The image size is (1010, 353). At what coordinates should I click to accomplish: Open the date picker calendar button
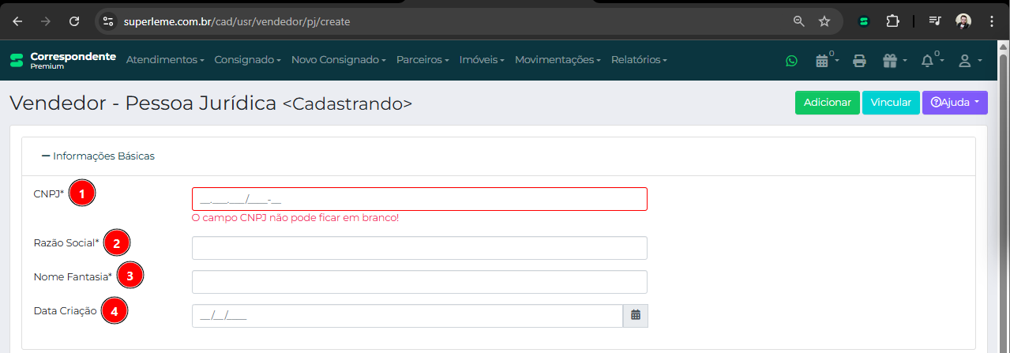point(636,315)
